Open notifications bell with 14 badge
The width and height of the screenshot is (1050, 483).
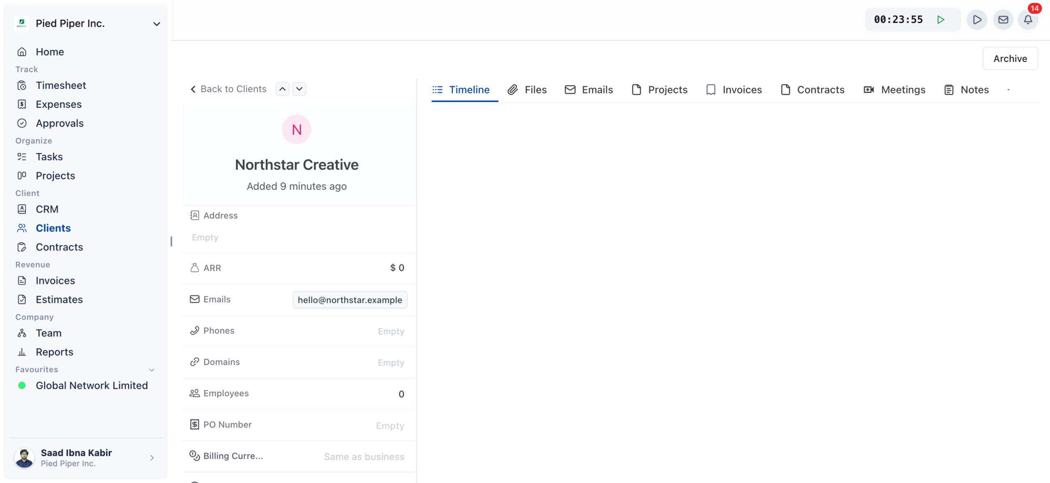coord(1028,20)
